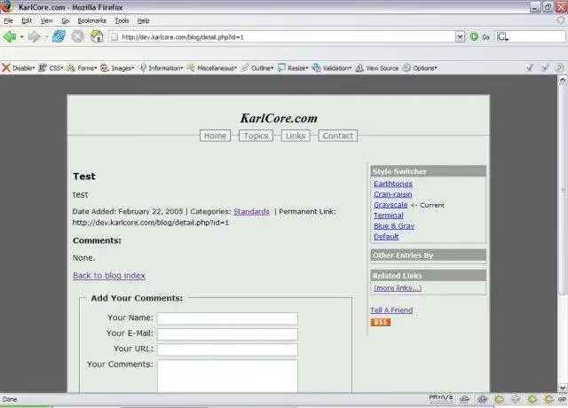Click the Done status bar text

(x=10, y=399)
